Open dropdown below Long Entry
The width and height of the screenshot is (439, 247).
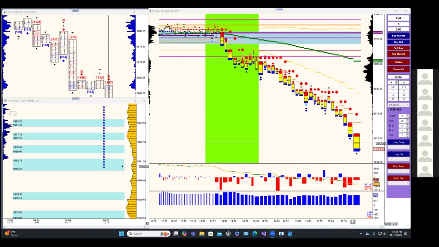click(398, 147)
